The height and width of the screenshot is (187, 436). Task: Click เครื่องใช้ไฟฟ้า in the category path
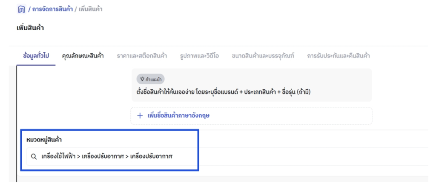pyautogui.click(x=58, y=157)
